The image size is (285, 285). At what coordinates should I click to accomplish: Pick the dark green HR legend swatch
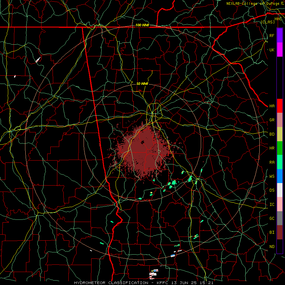tap(280, 148)
